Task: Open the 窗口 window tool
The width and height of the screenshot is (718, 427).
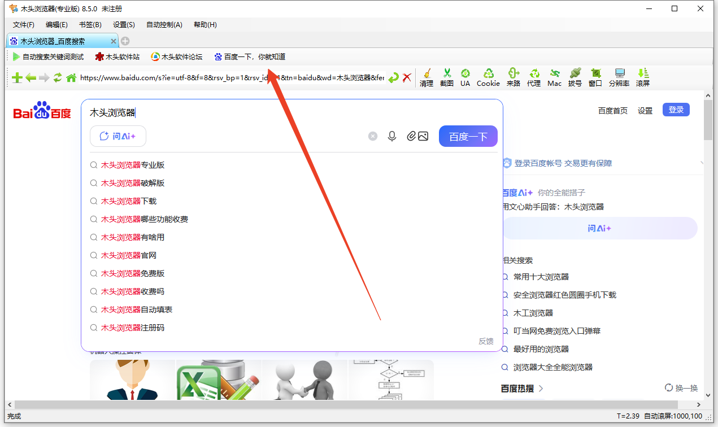Action: 595,78
